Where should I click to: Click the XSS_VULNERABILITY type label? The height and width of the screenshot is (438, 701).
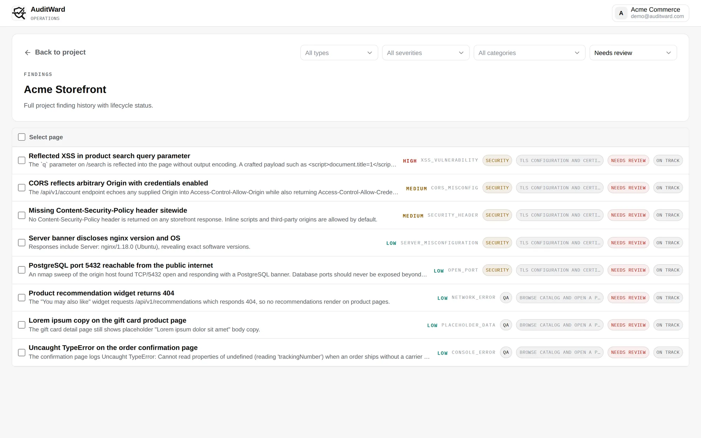tap(449, 160)
